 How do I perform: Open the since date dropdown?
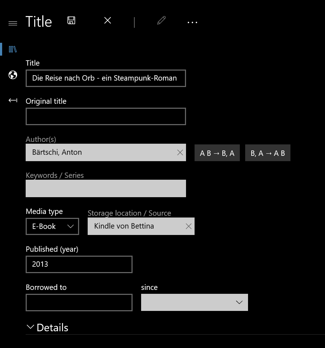pos(194,302)
